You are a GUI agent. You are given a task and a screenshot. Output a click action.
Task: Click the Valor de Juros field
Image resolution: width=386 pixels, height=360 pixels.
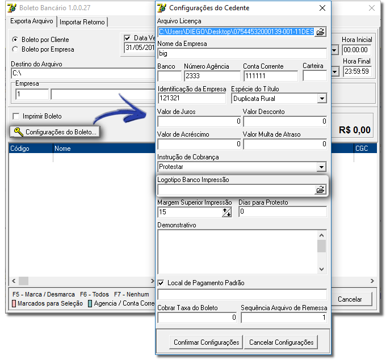[x=199, y=121]
